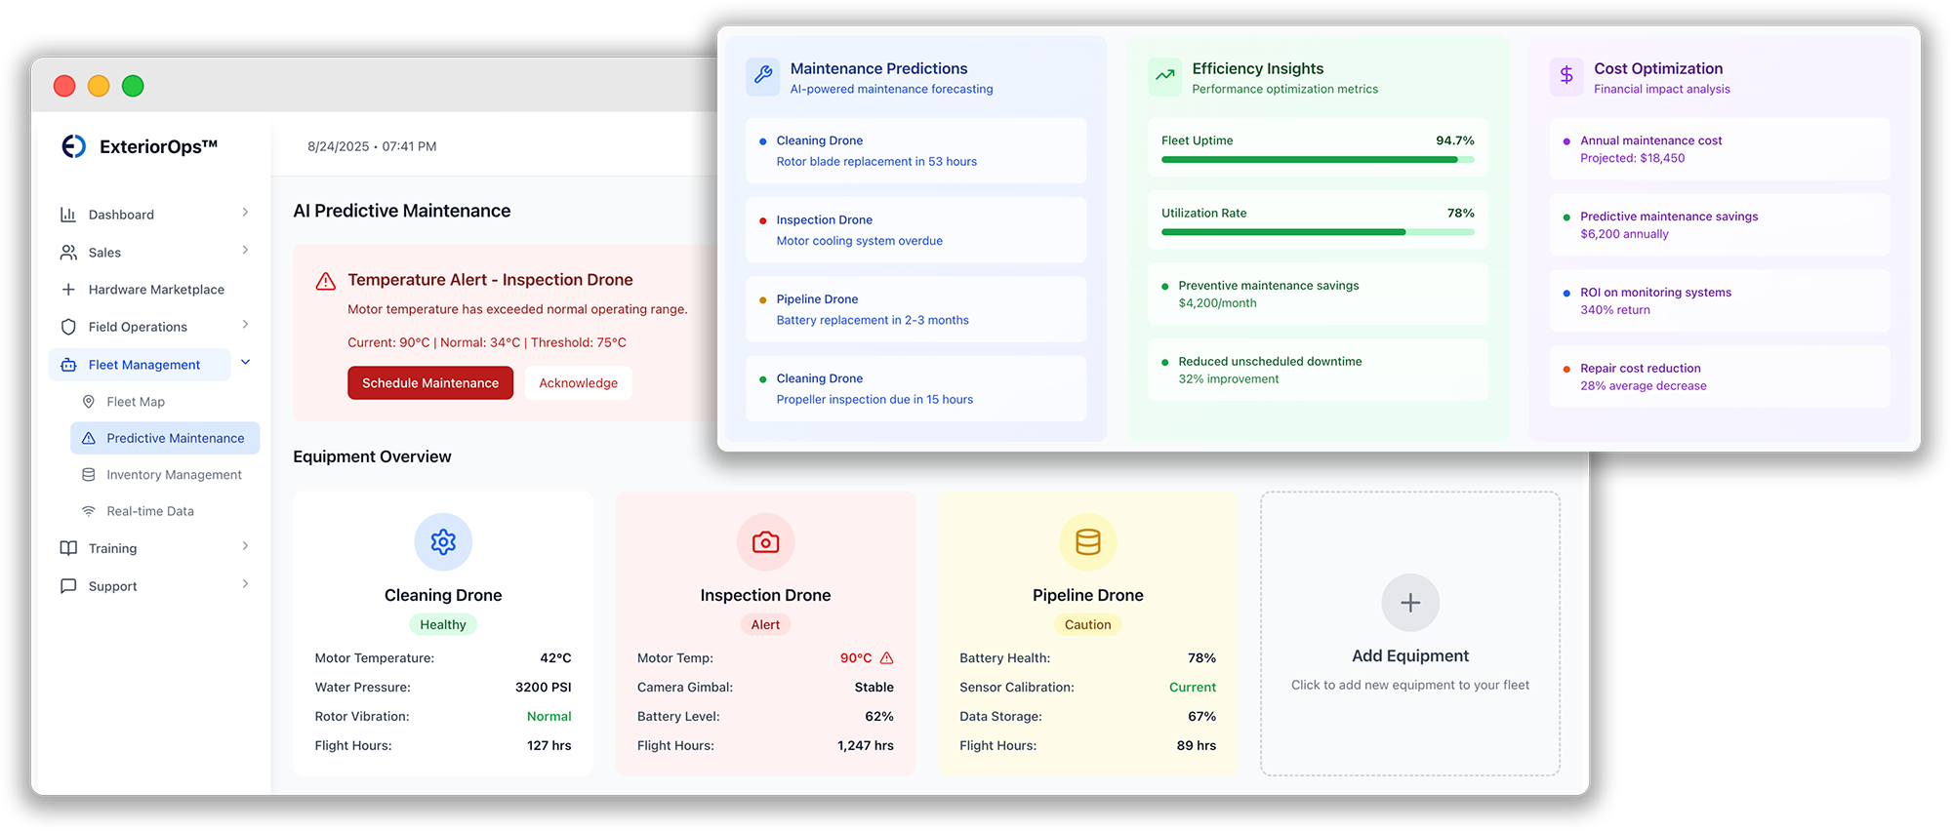Click the Schedule Maintenance button
Screen dimensions: 1952x831
coord(430,383)
